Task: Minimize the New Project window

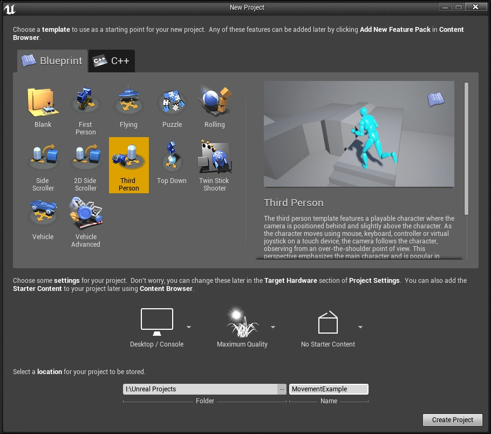Action: 445,7
